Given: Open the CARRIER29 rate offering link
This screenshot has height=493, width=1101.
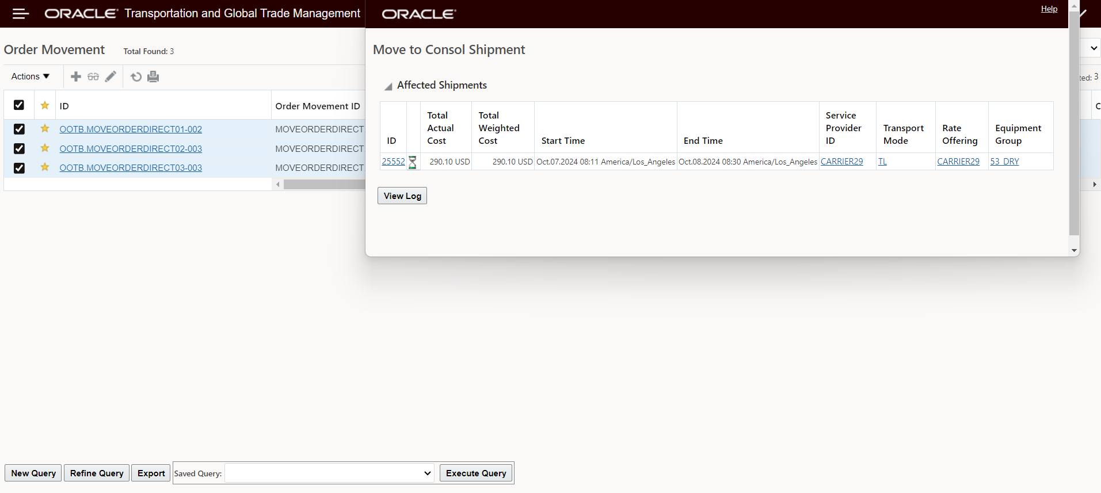Looking at the screenshot, I should point(958,162).
